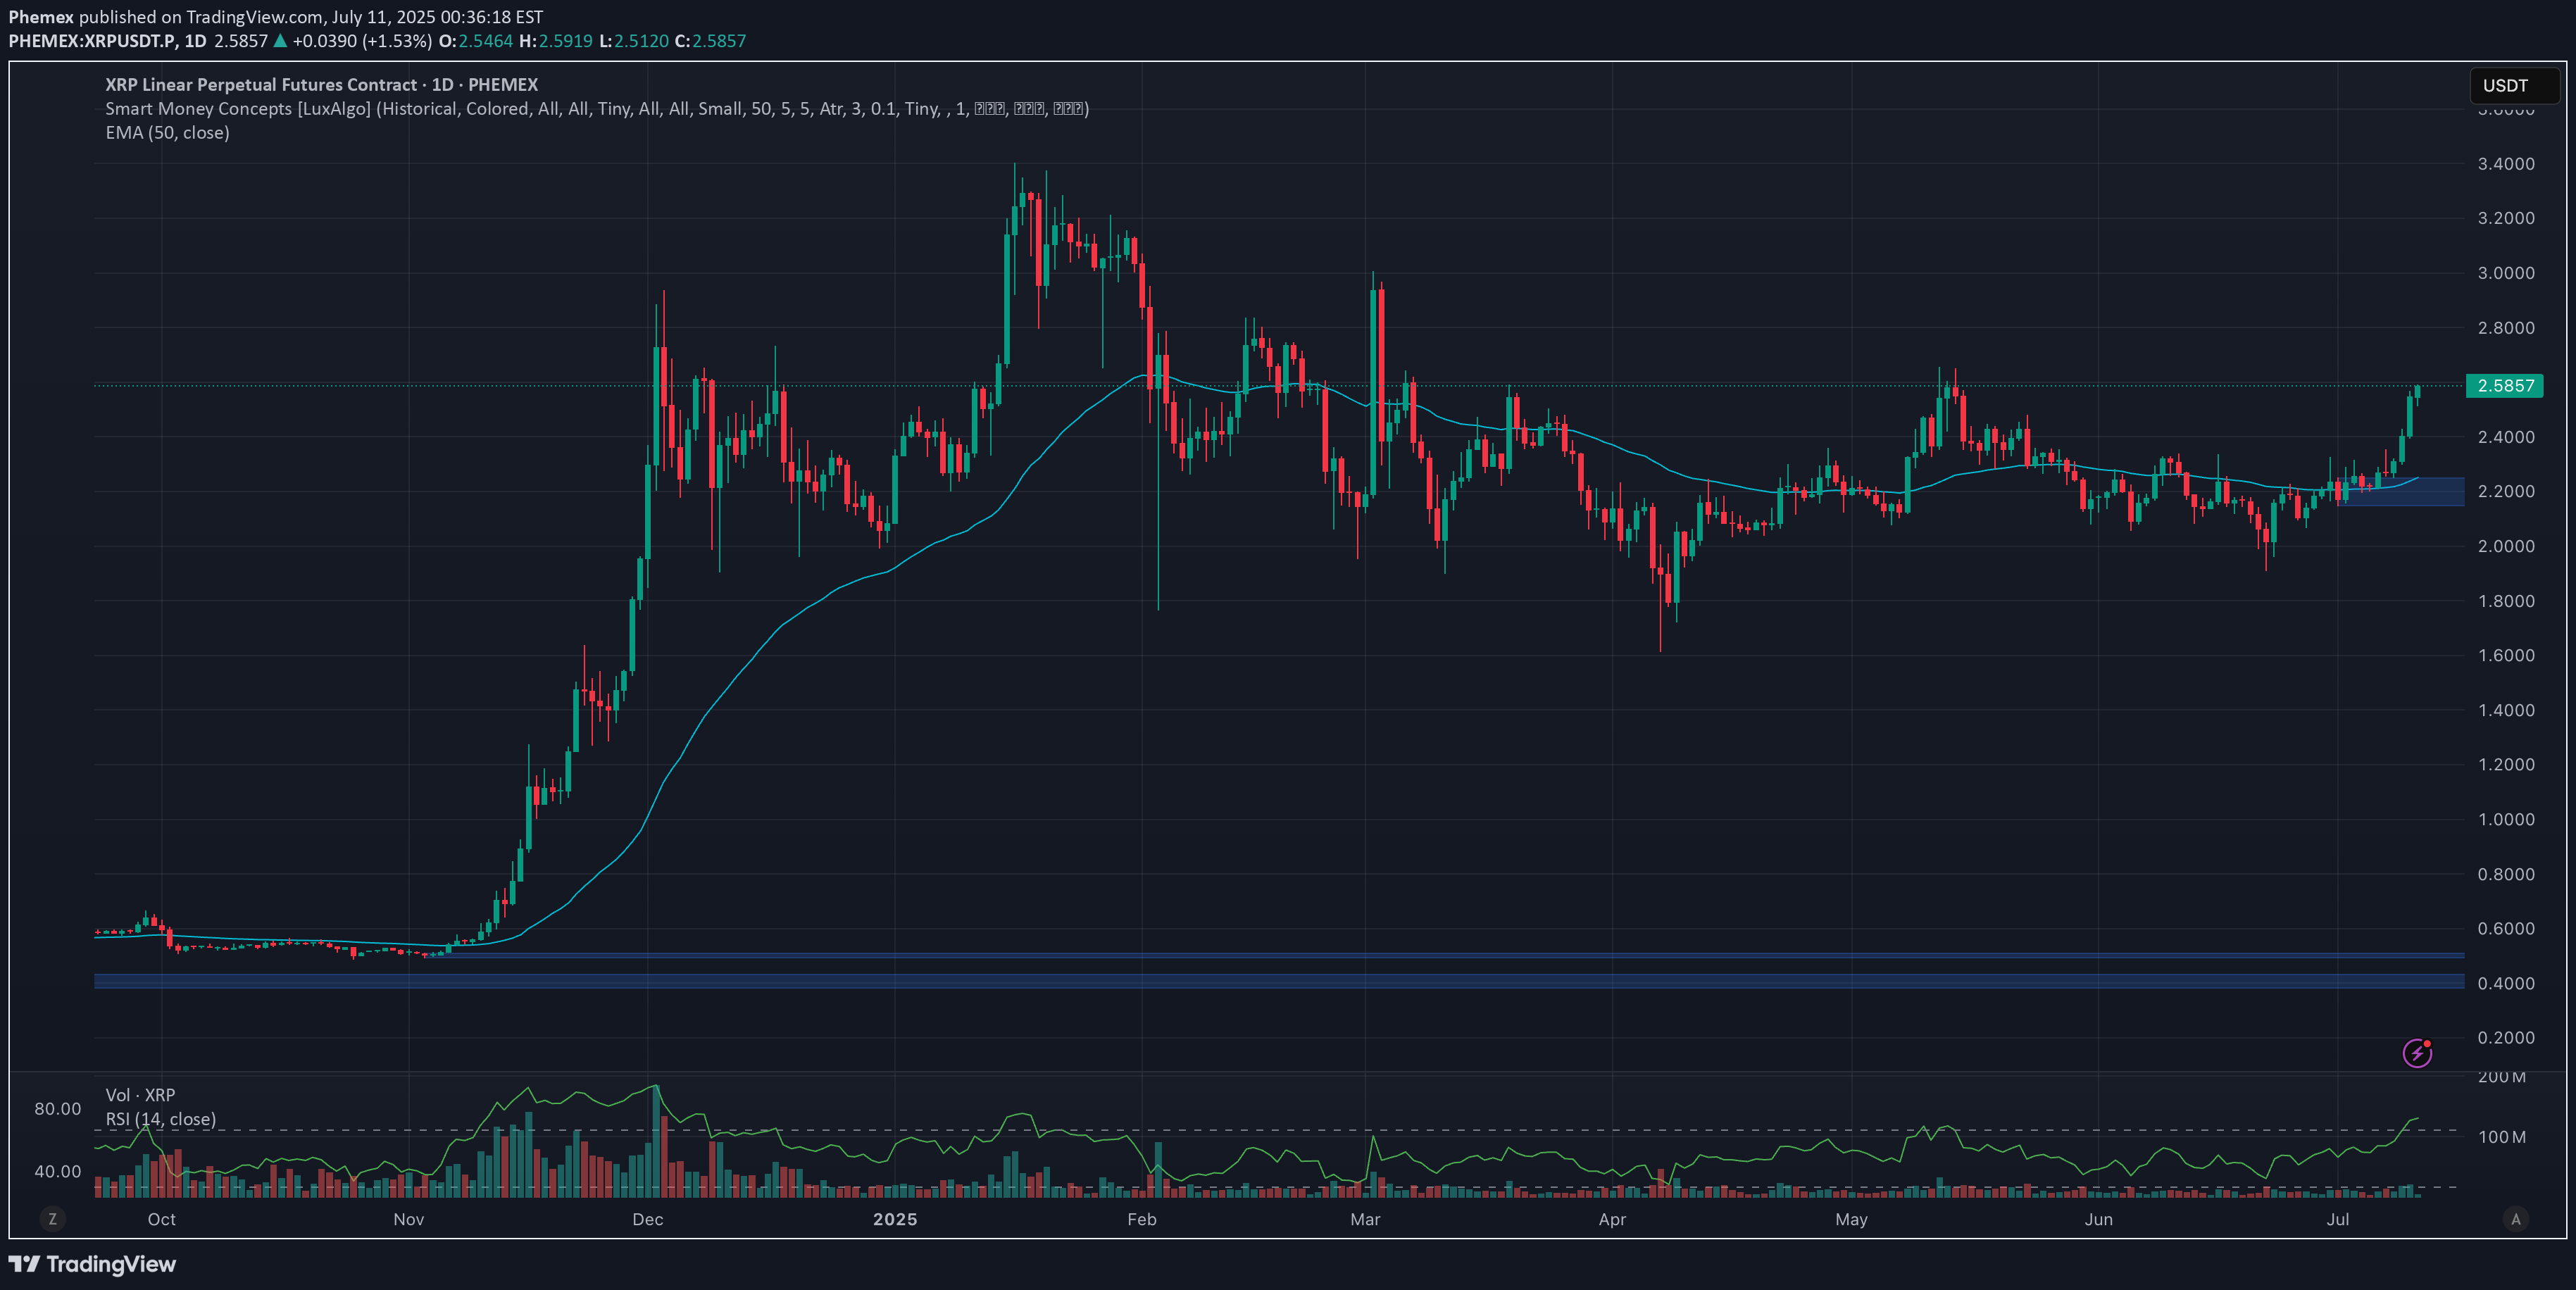
Task: Open the USDT currency selector
Action: 2513,85
